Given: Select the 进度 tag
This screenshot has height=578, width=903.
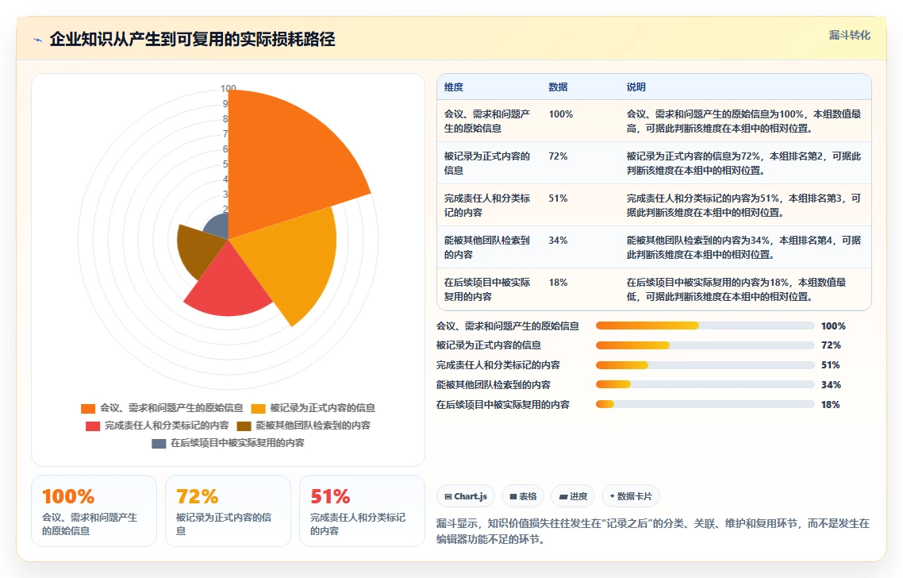Looking at the screenshot, I should point(573,496).
